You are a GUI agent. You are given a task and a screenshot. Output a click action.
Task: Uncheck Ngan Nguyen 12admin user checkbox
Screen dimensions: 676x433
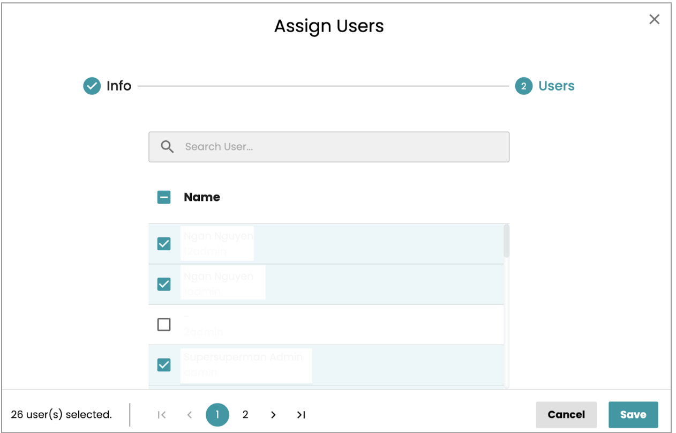(x=164, y=244)
